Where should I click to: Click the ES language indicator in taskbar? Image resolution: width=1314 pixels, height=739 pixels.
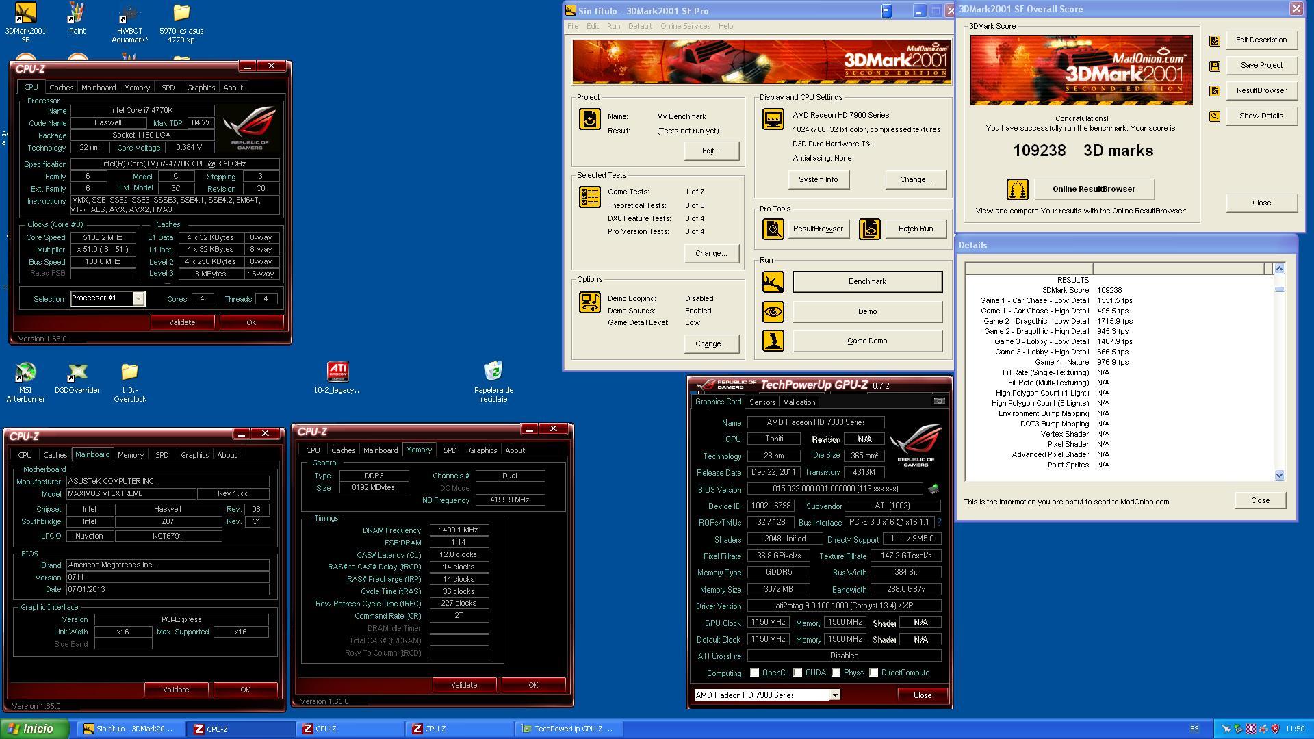[x=1194, y=729]
